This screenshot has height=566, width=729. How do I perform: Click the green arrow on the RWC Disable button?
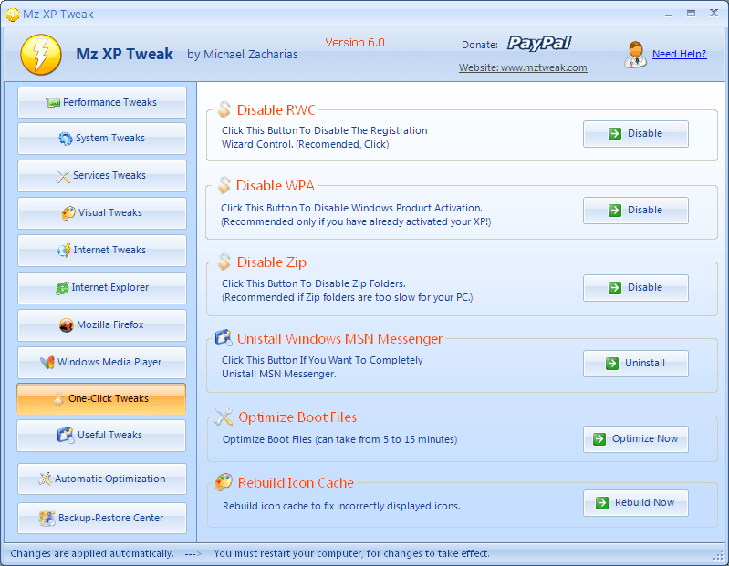tap(615, 134)
